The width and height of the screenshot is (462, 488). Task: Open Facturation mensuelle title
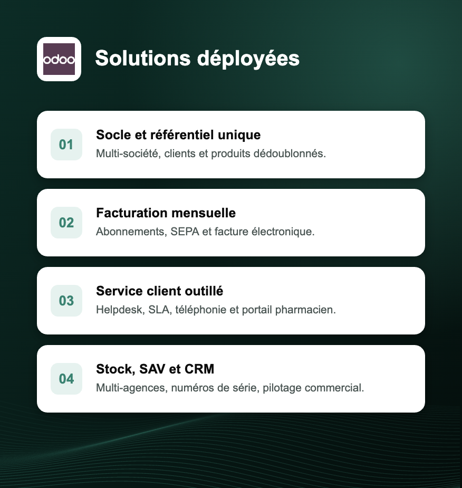click(x=166, y=213)
